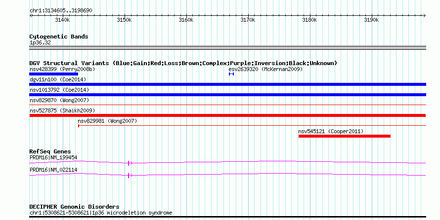This screenshot has height=220, width=440.
Task: Click the RefSeq Genes track title
Action: coord(50,151)
